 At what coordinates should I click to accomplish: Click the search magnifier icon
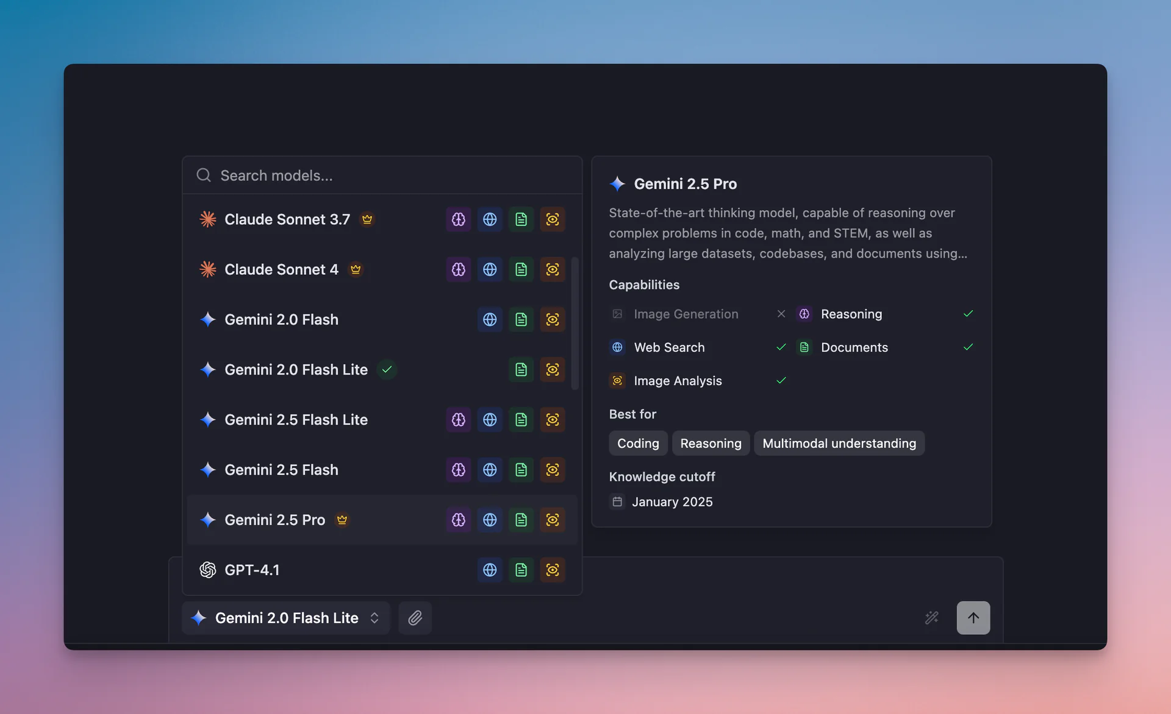click(x=204, y=175)
